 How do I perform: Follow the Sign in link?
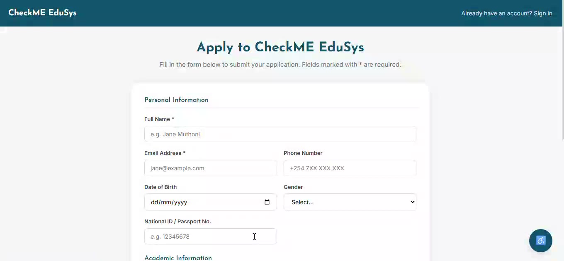[543, 13]
